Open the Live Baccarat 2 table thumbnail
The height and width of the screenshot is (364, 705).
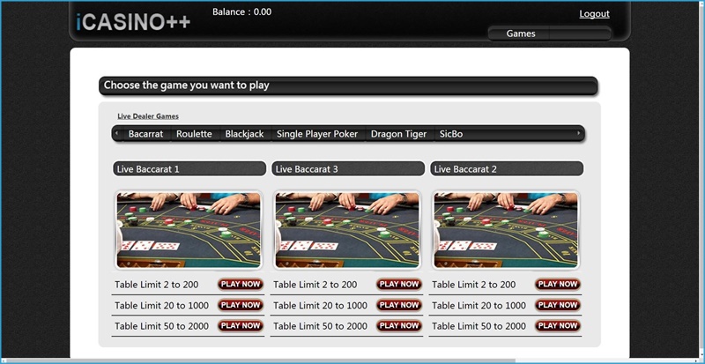point(506,230)
